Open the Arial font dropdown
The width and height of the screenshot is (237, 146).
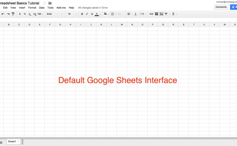pyautogui.click(x=55, y=14)
